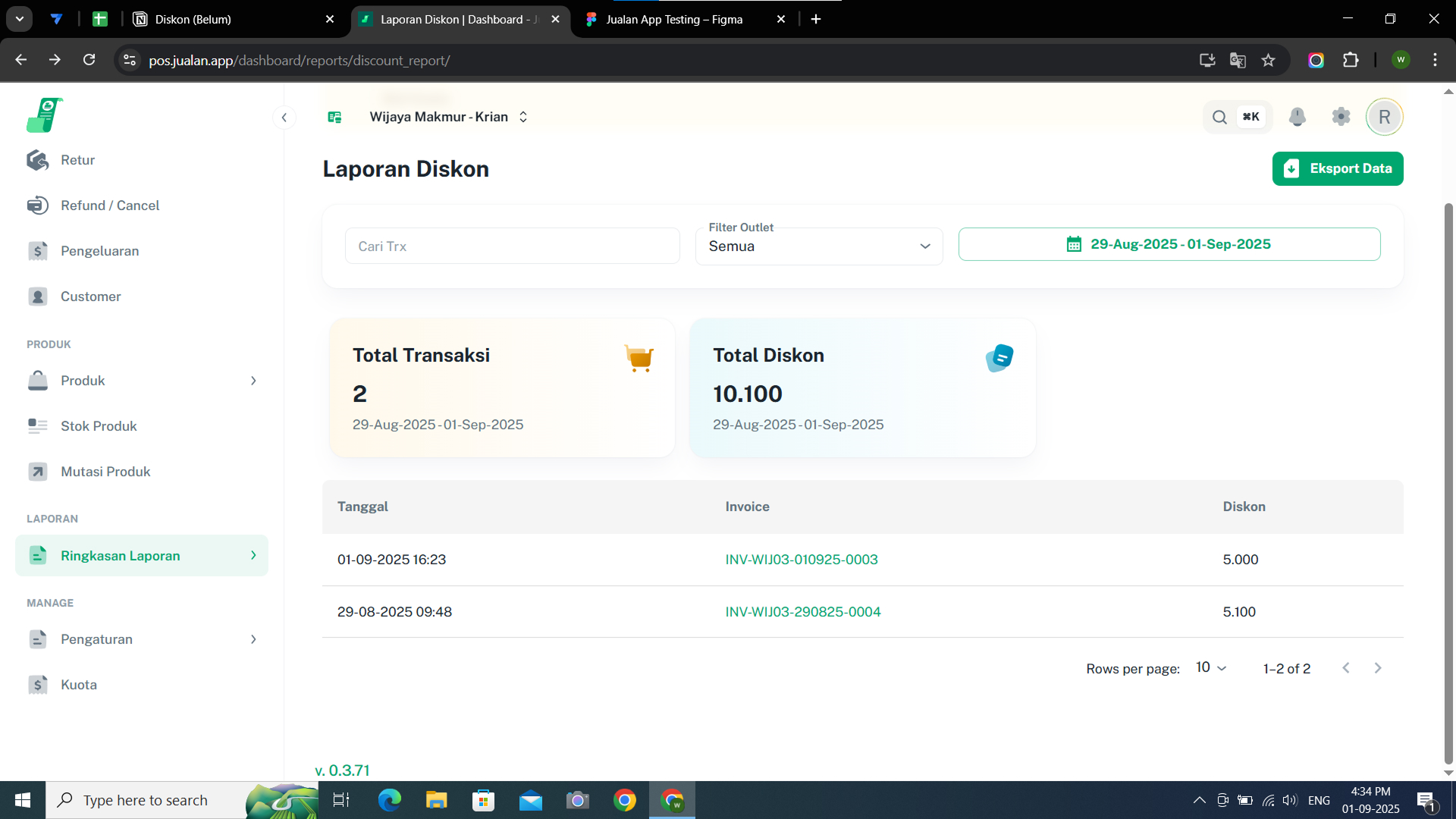
Task: Open Stok Produk menu item
Action: pos(99,426)
